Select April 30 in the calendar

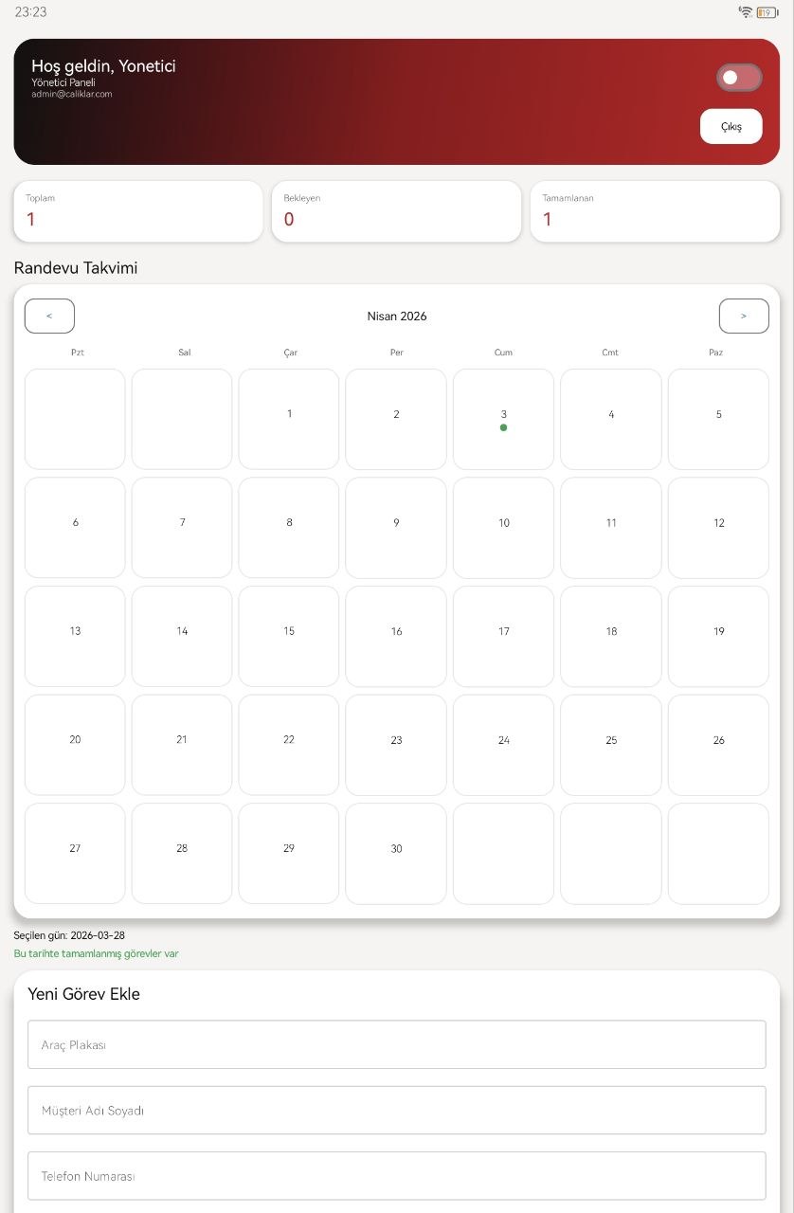point(396,853)
